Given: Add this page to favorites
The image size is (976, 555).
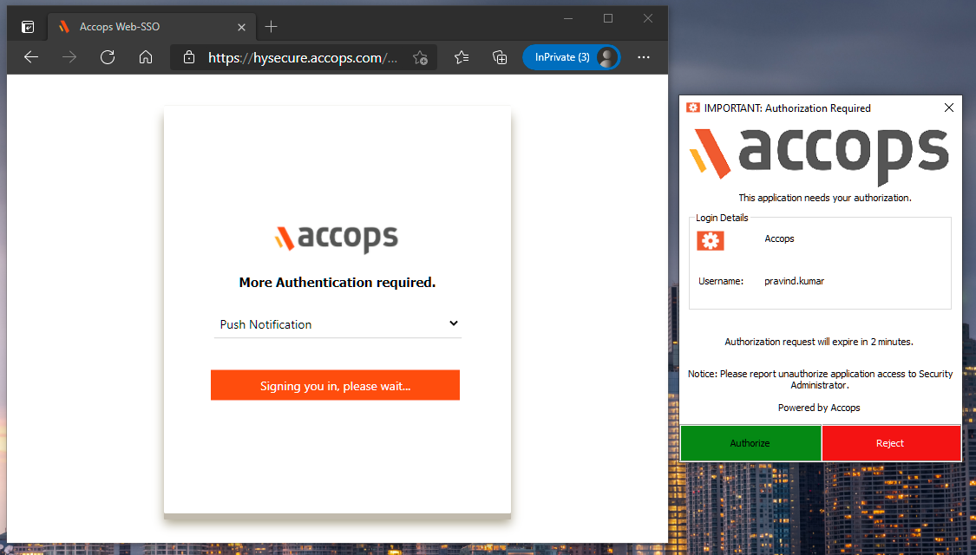Looking at the screenshot, I should click(x=421, y=58).
